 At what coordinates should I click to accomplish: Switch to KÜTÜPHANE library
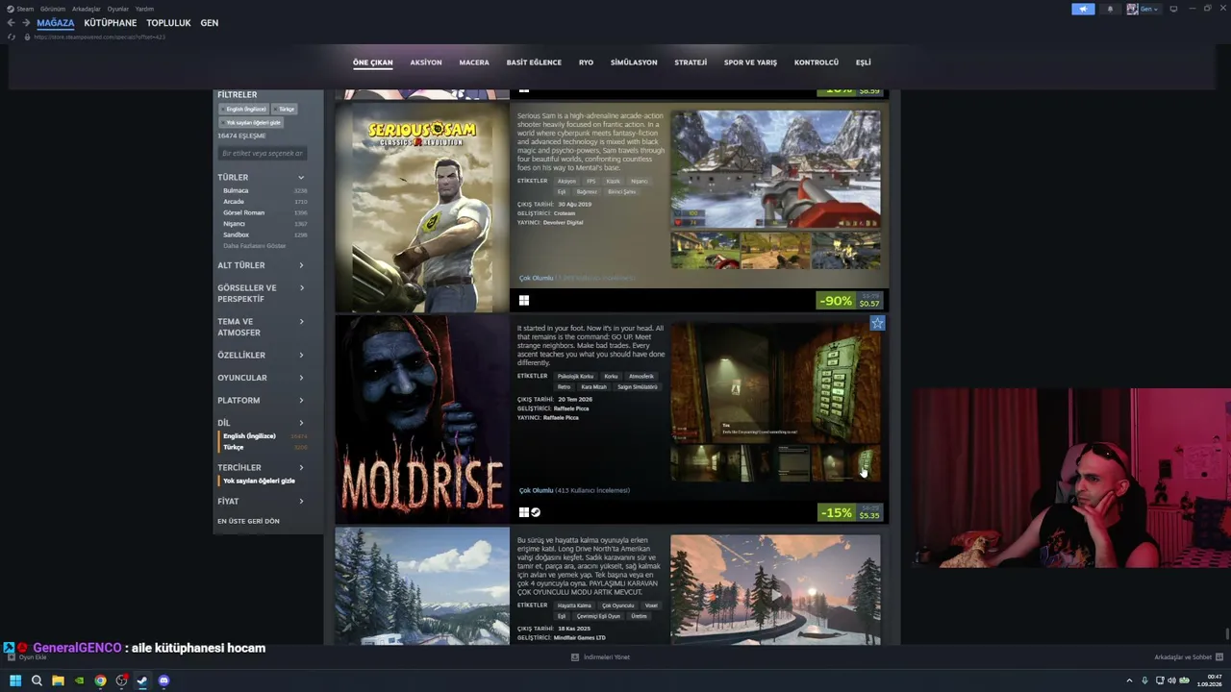click(111, 23)
